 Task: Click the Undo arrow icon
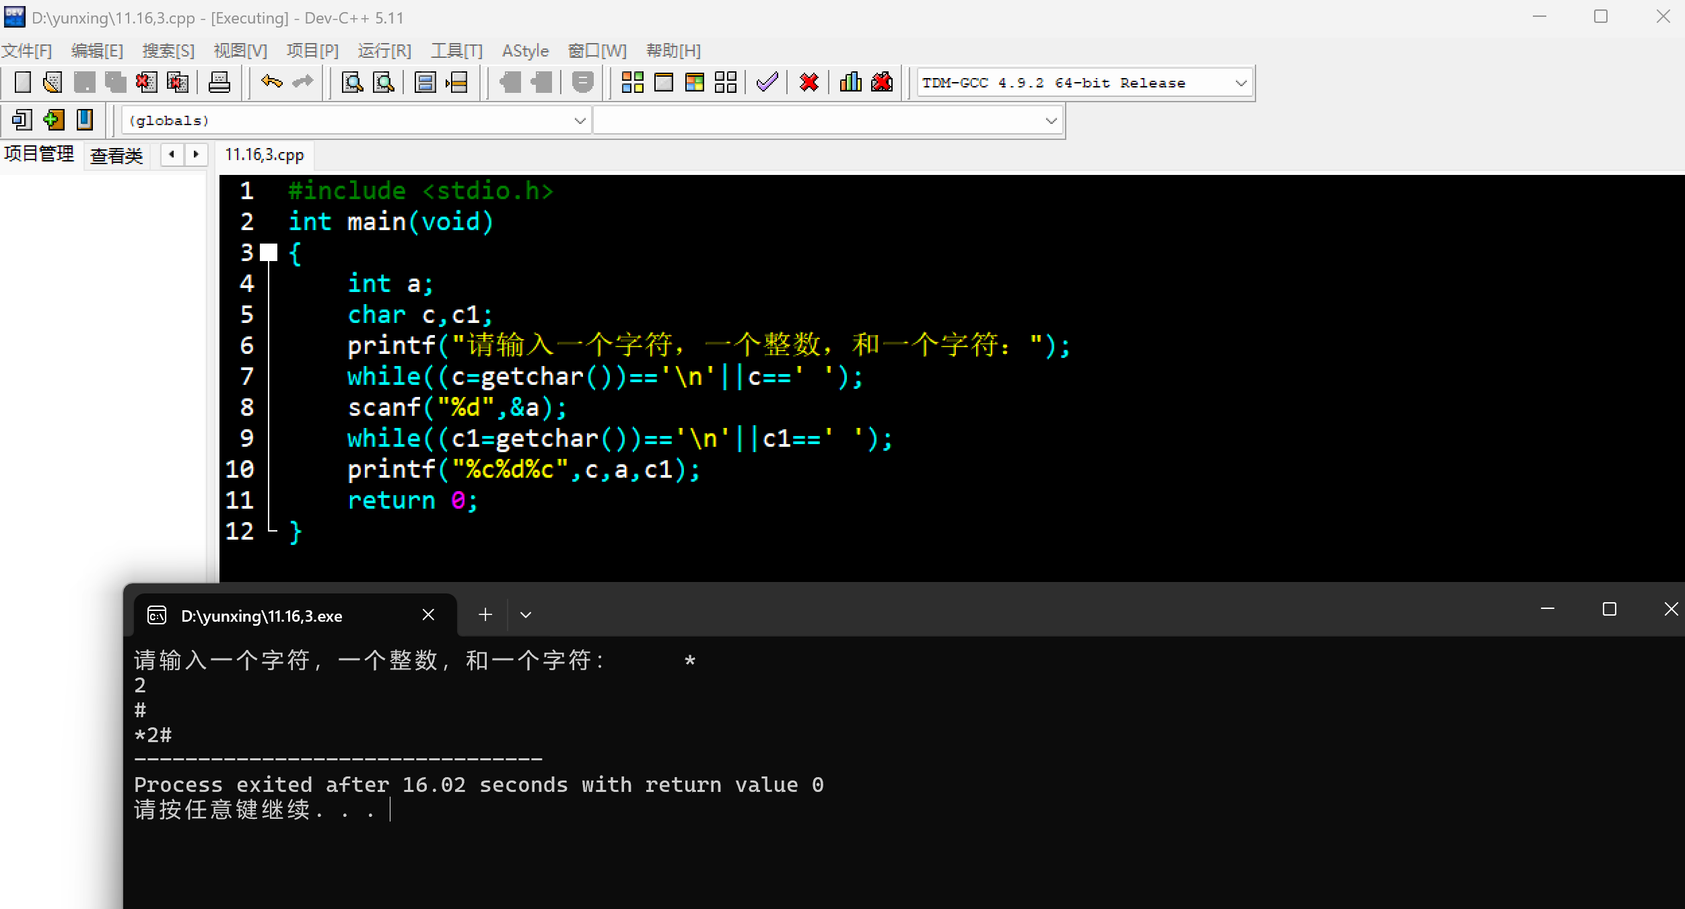click(271, 82)
